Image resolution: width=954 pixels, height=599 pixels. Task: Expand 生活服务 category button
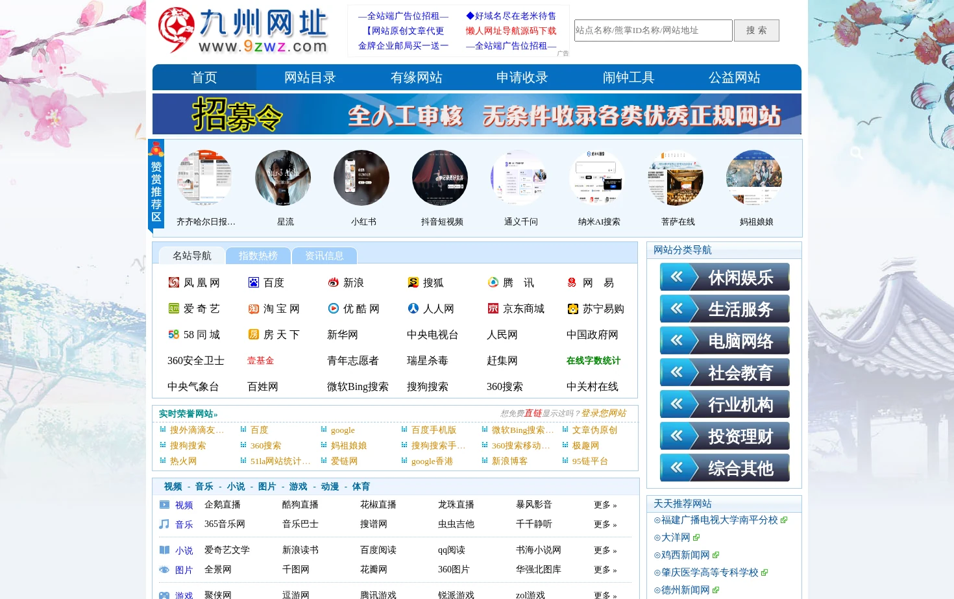click(724, 308)
